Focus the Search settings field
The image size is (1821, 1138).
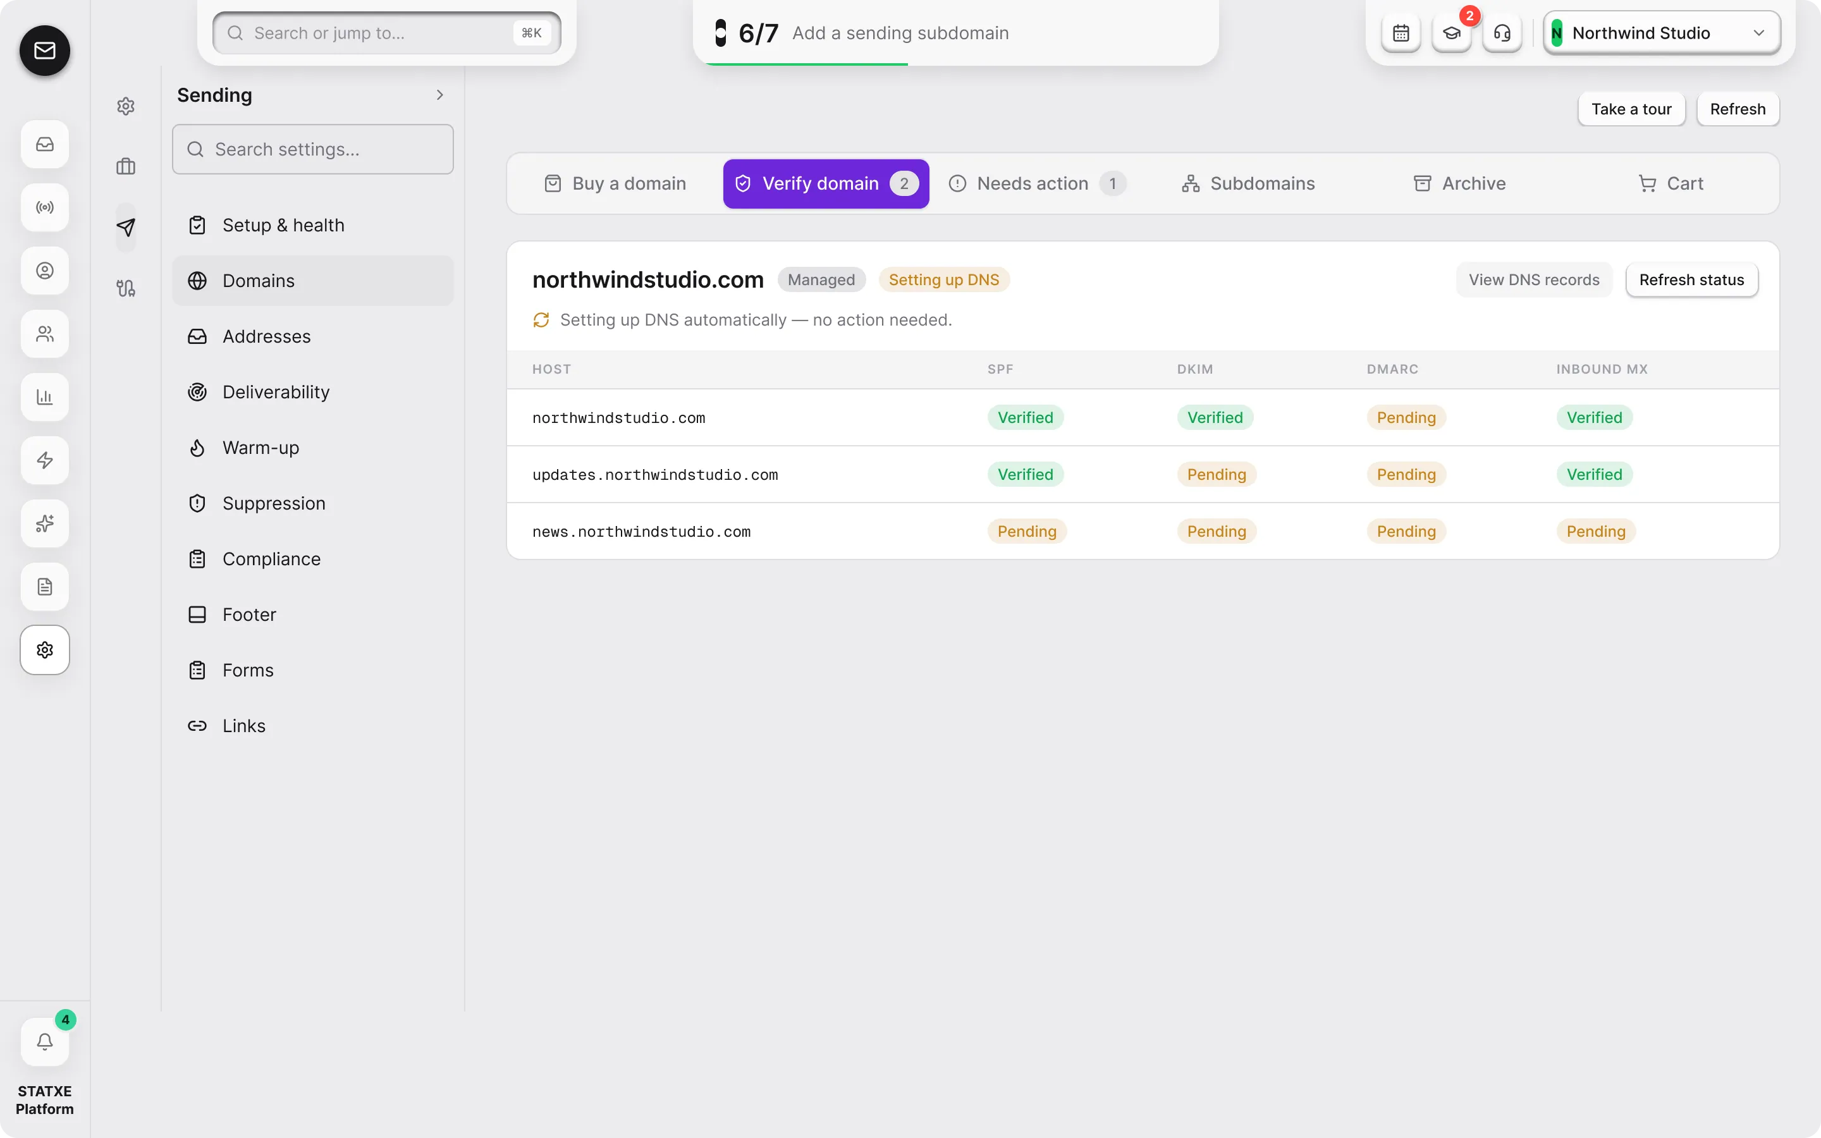(x=312, y=149)
